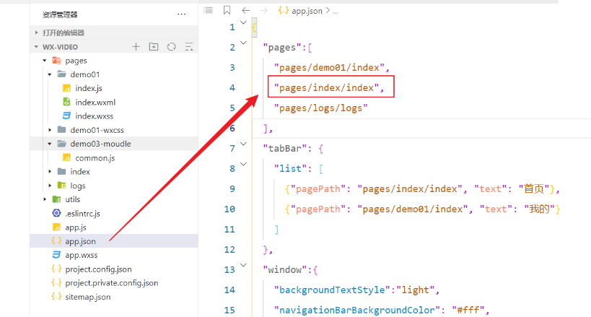Click the utils folder icon
Image resolution: width=591 pixels, height=317 pixels.
(x=57, y=199)
